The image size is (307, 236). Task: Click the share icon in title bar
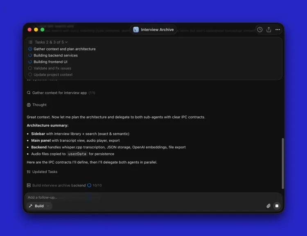click(x=269, y=29)
